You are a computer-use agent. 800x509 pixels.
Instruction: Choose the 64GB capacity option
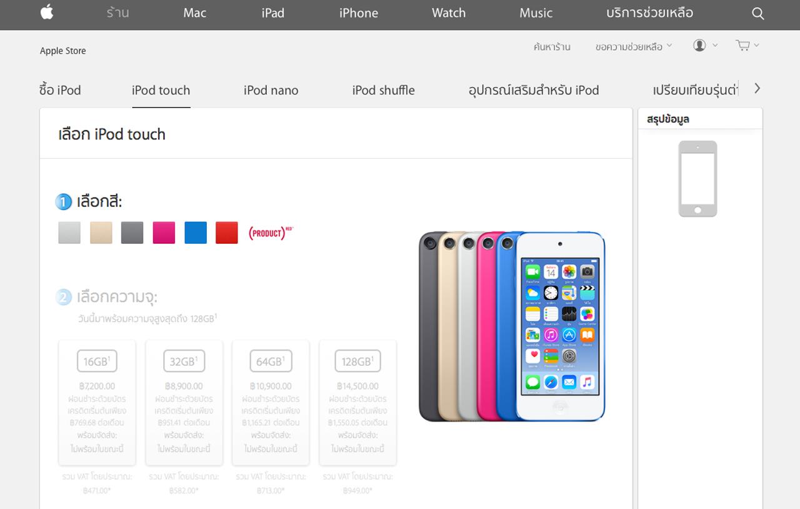coord(271,403)
